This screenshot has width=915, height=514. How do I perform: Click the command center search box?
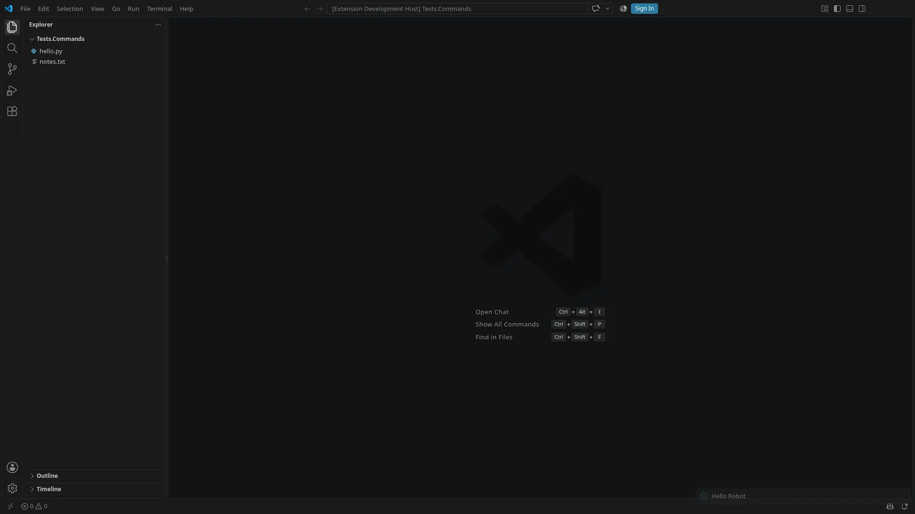[x=457, y=9]
